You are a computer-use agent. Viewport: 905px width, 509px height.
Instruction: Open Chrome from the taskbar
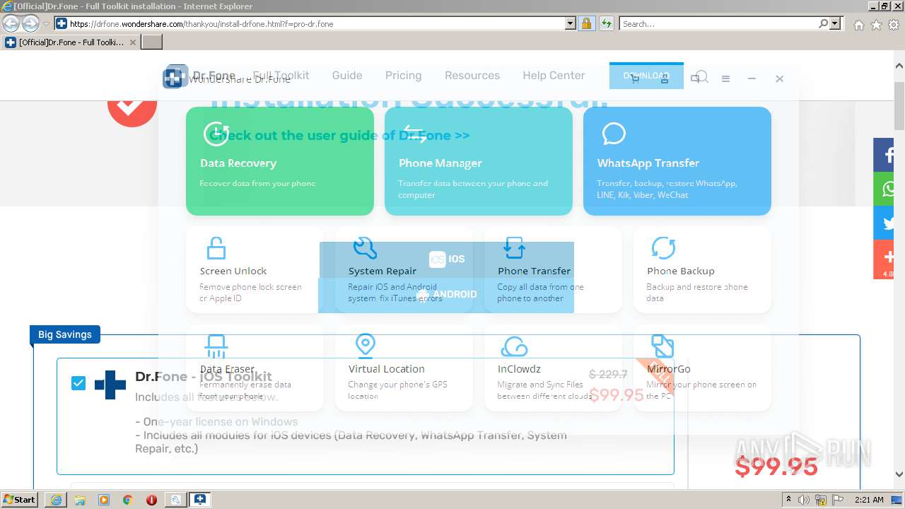pos(127,499)
